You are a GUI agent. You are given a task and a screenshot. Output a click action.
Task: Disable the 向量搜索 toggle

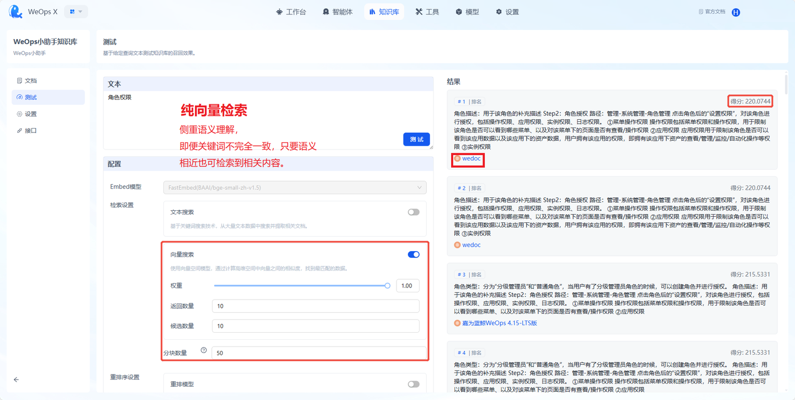tap(414, 254)
